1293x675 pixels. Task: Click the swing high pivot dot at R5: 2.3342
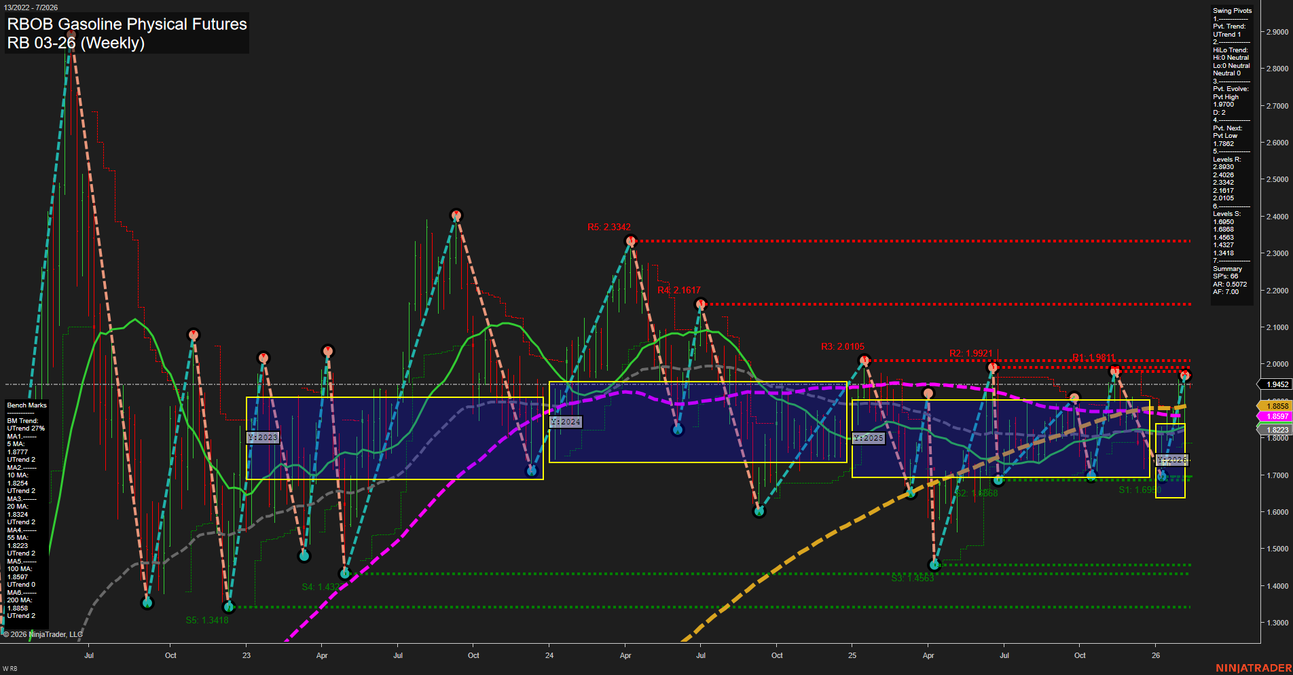point(630,240)
